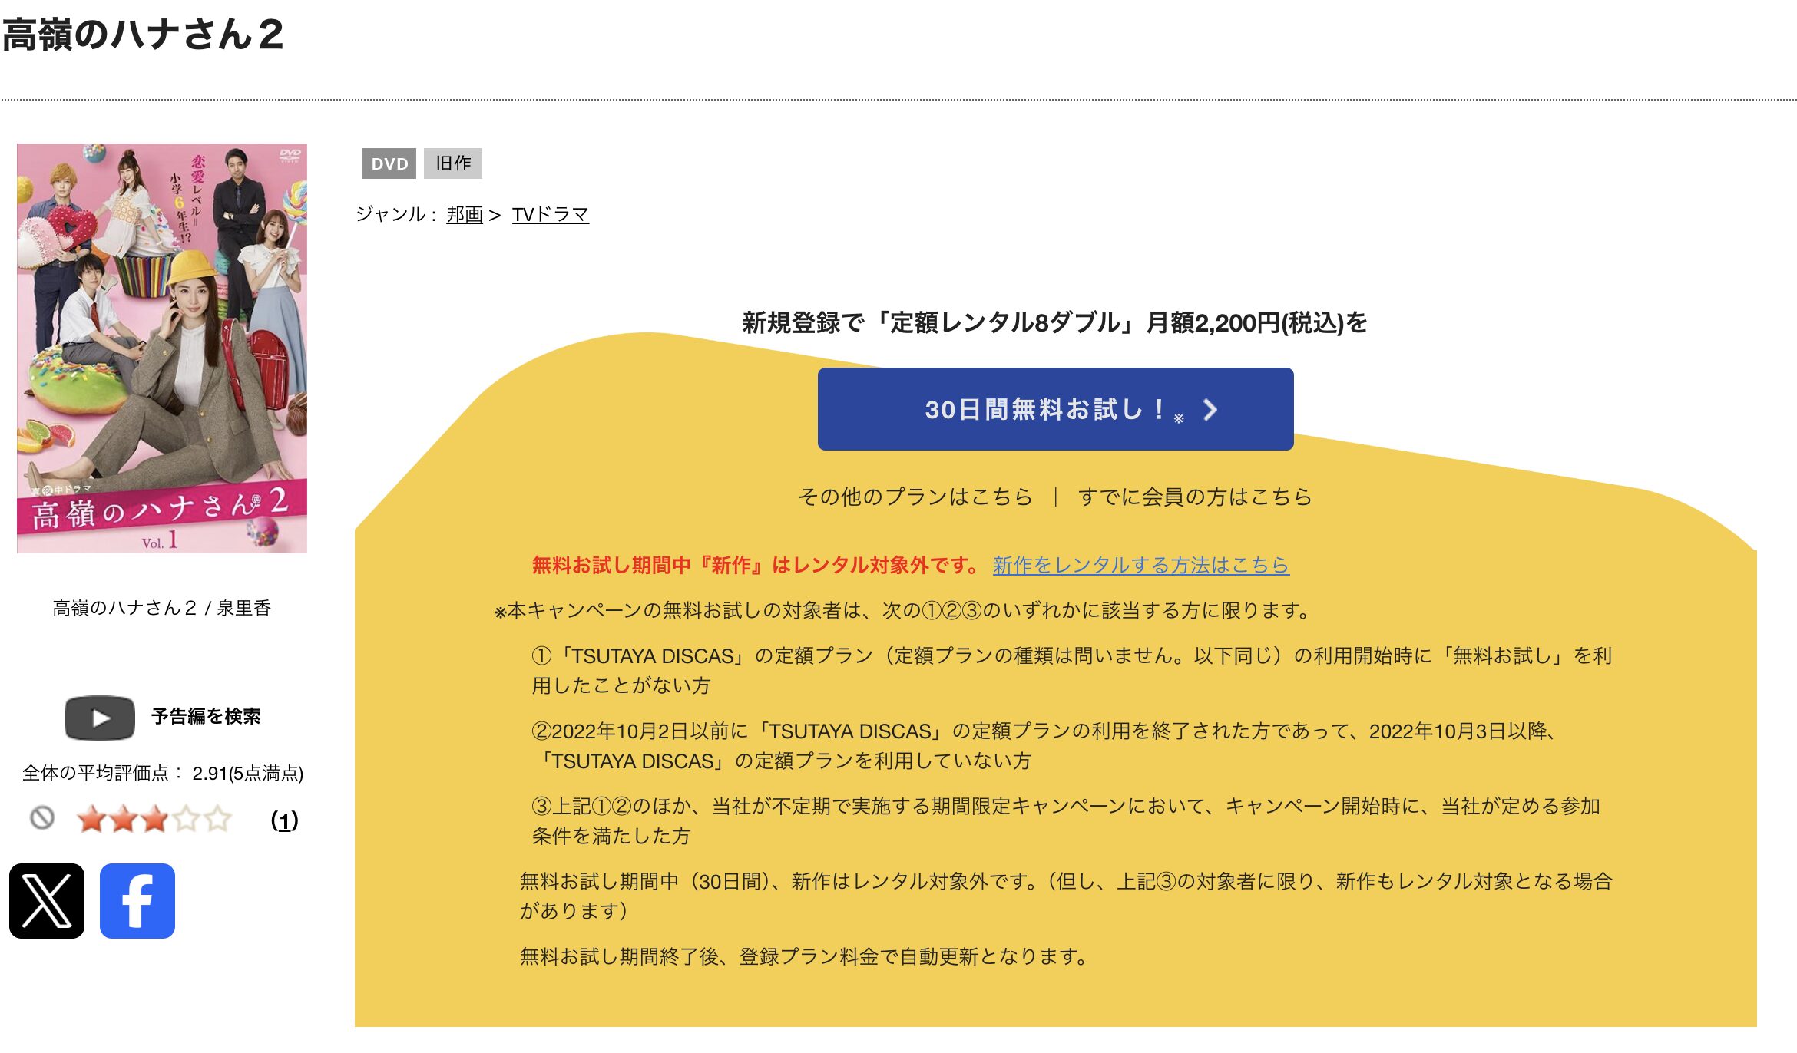Click the ※本キャンペーン eligibility note line
This screenshot has height=1053, width=1797.
point(904,611)
